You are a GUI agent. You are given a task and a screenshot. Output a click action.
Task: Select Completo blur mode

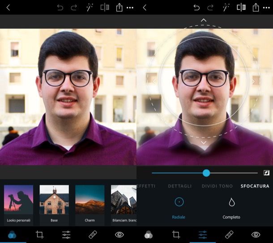click(231, 208)
